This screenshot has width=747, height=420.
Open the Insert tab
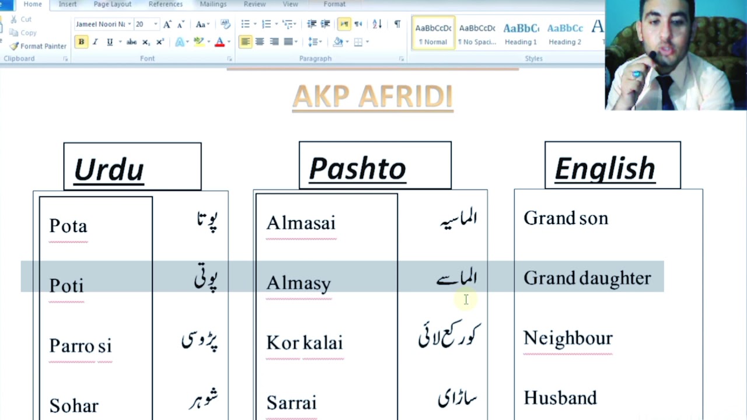pos(68,4)
